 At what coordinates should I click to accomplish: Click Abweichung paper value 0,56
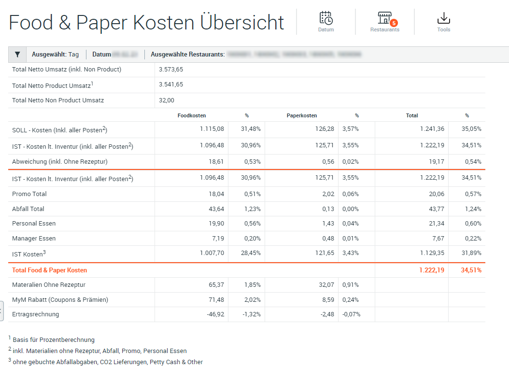[328, 162]
